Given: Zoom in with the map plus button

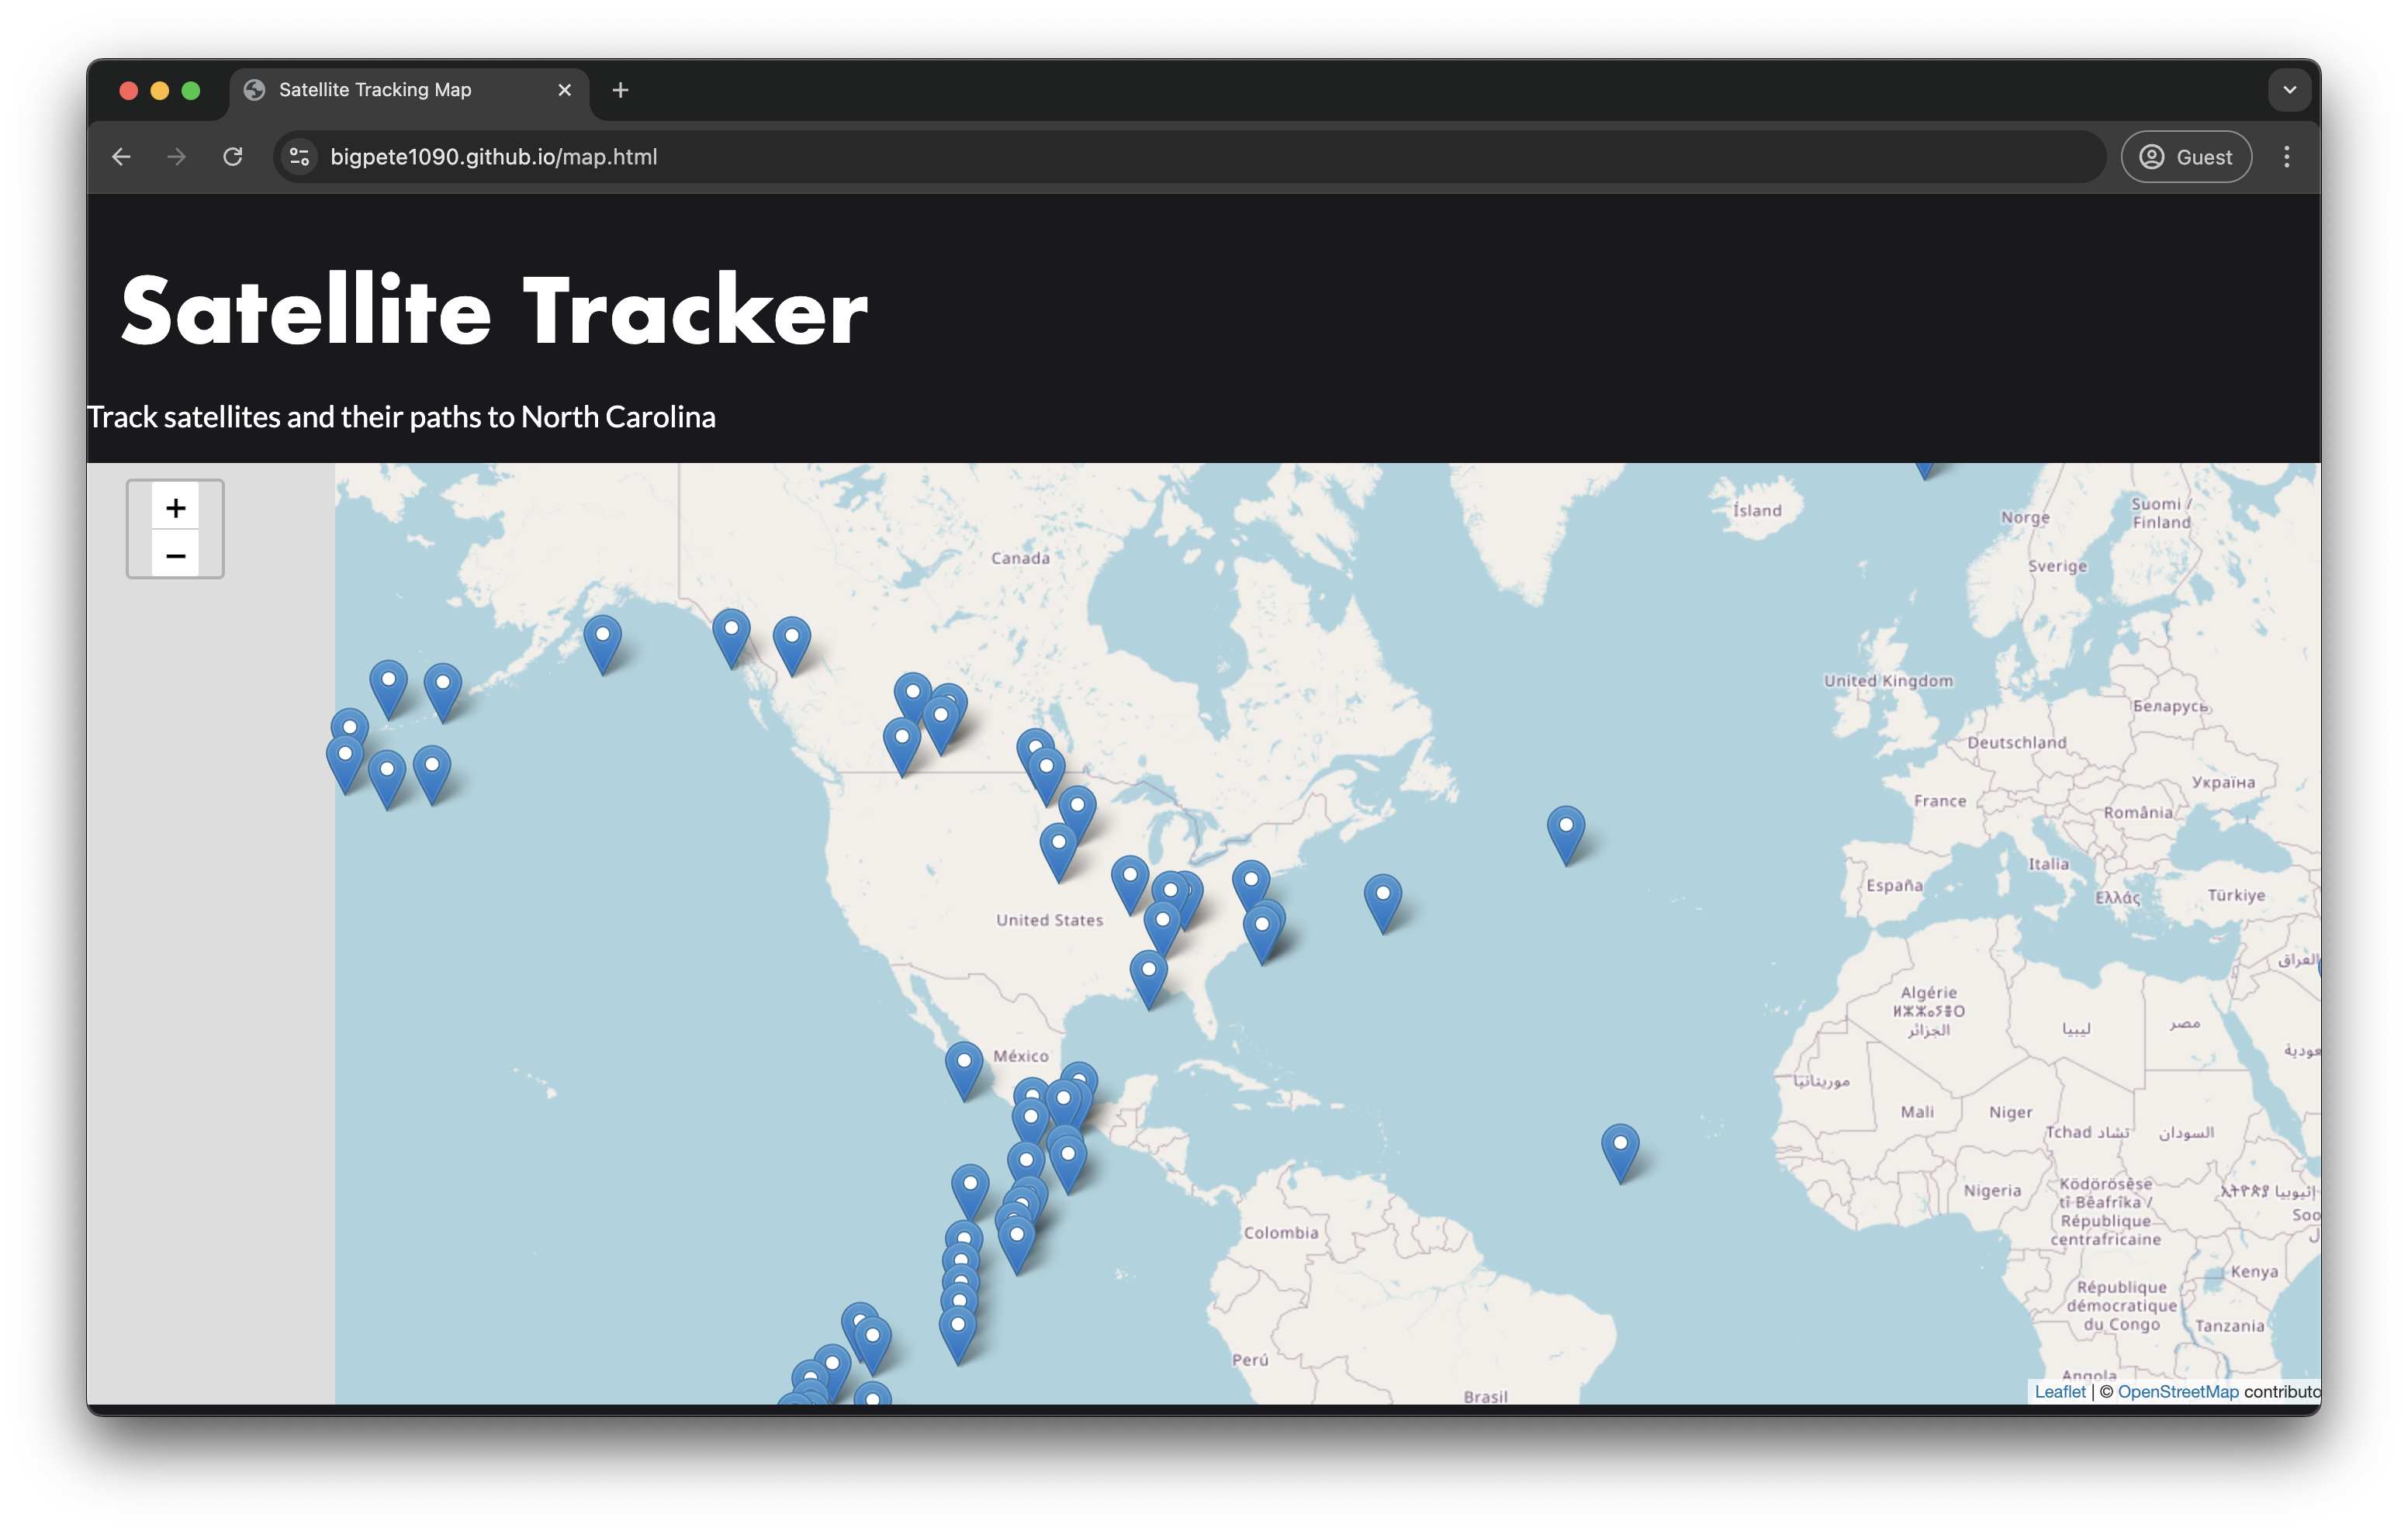Looking at the screenshot, I should [175, 508].
